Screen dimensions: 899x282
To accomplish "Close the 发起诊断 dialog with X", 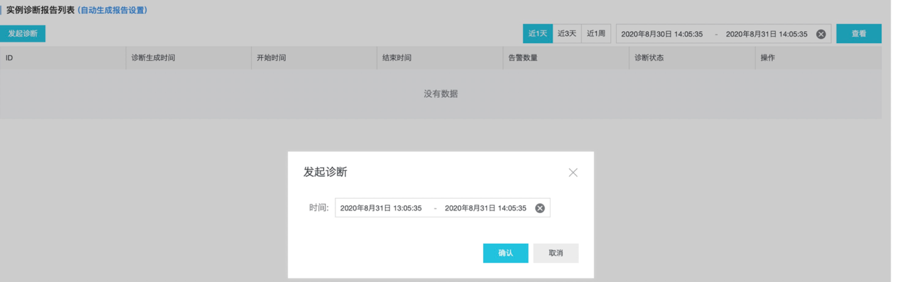I will point(573,173).
